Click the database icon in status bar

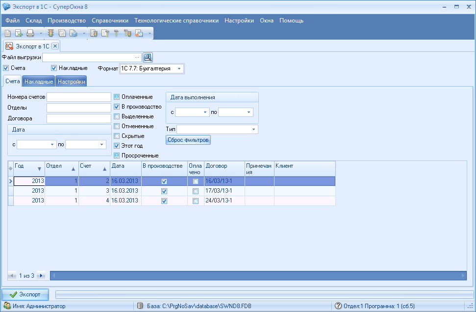pos(140,306)
